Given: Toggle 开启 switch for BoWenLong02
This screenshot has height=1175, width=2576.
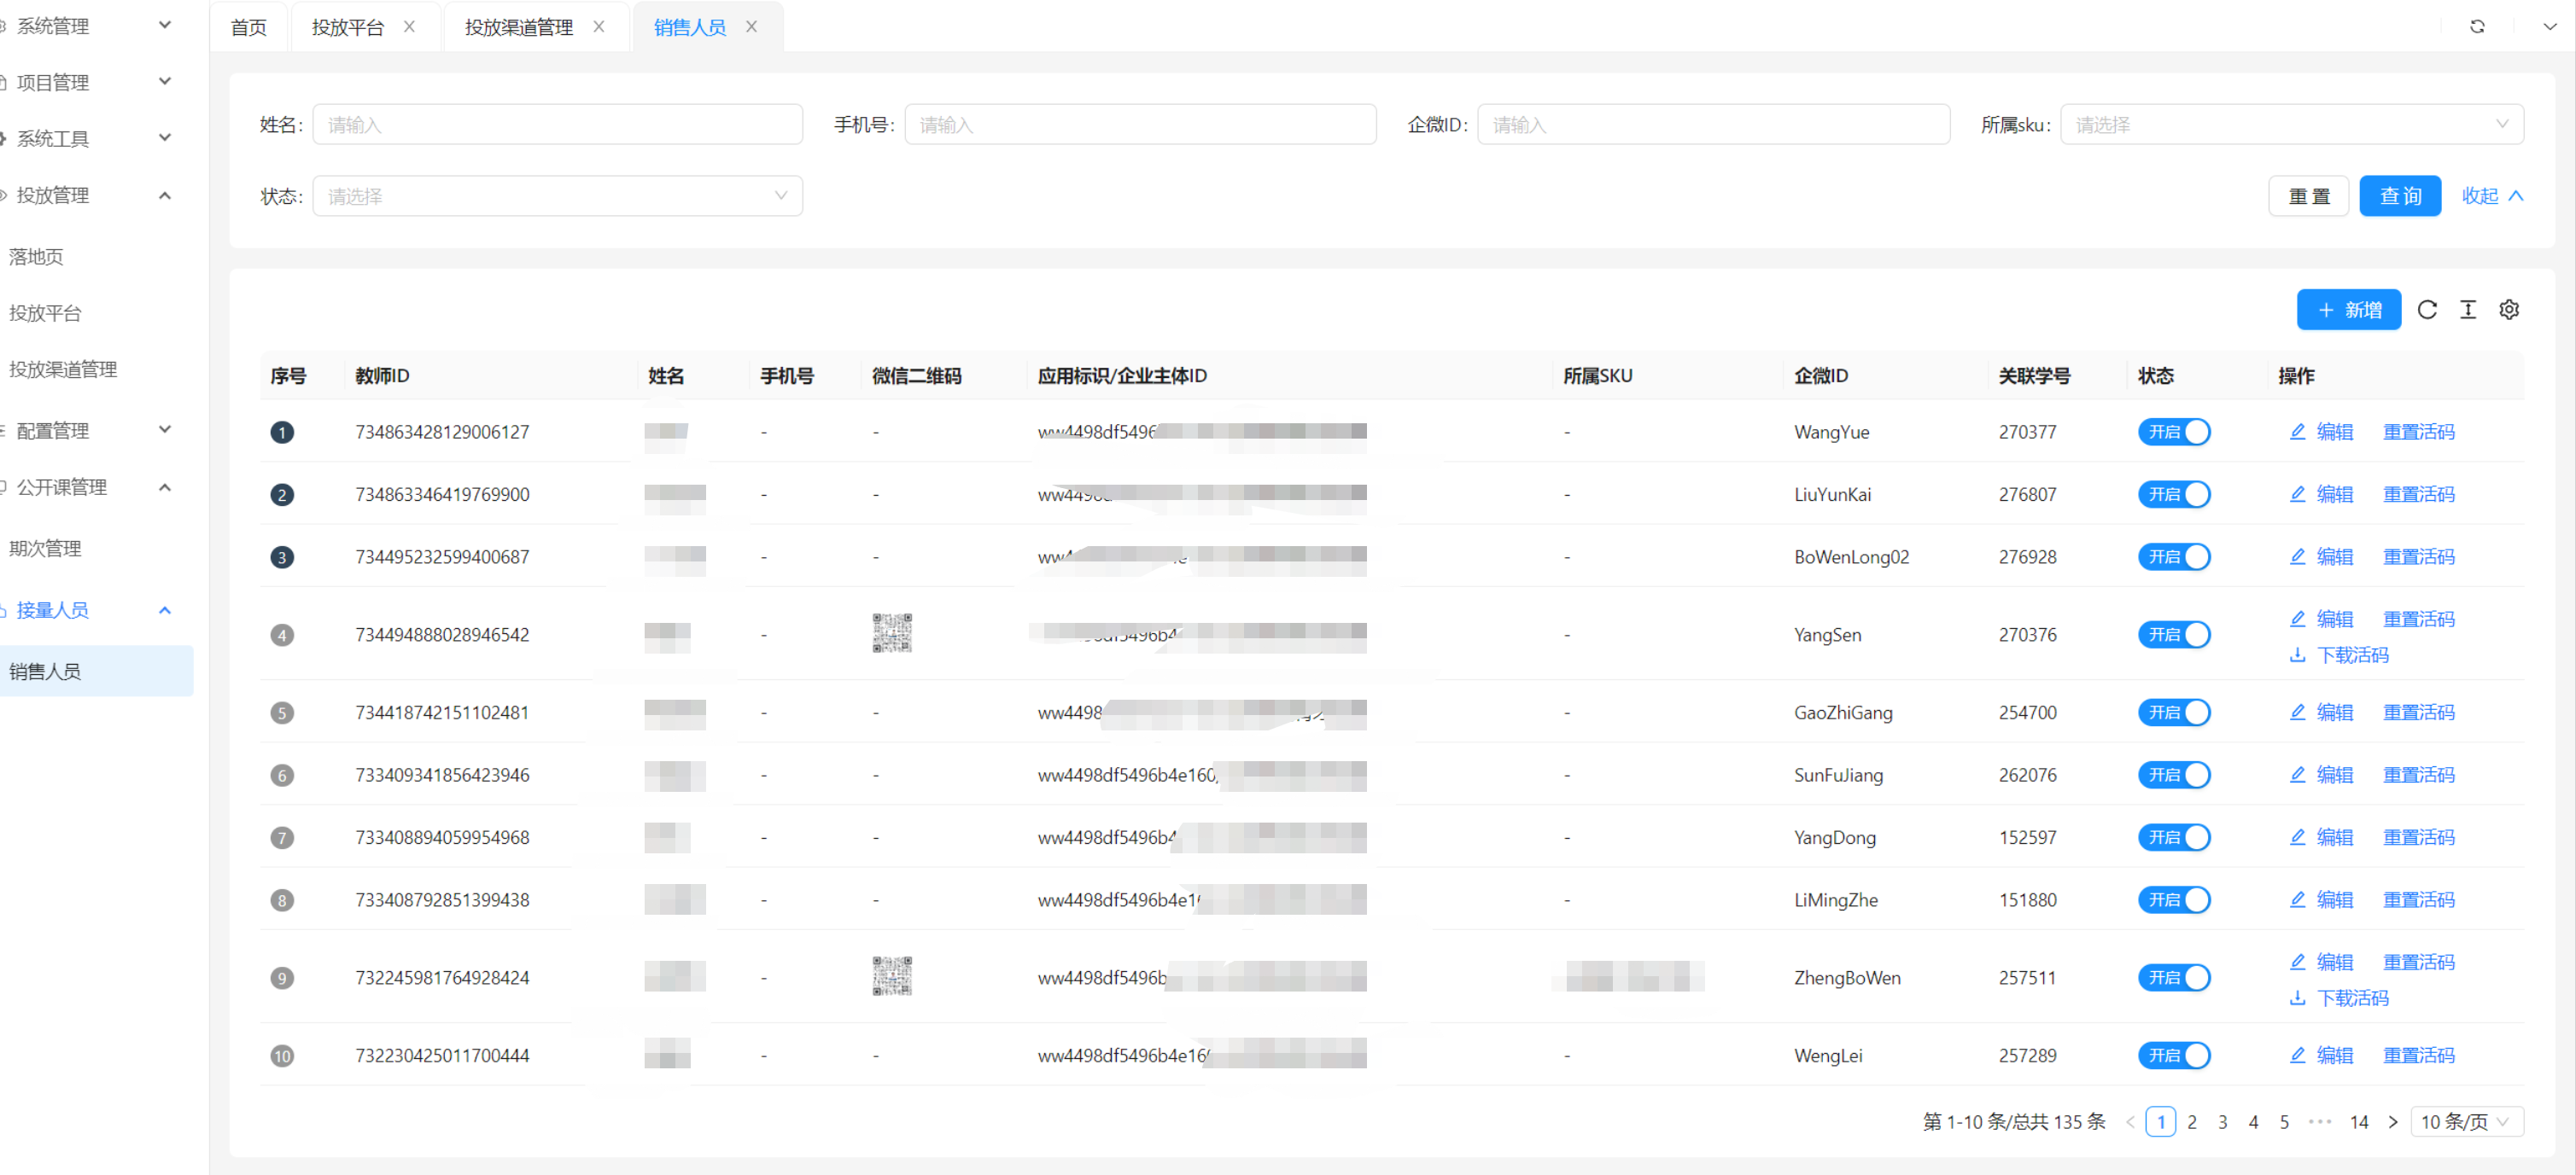Looking at the screenshot, I should [x=2174, y=556].
